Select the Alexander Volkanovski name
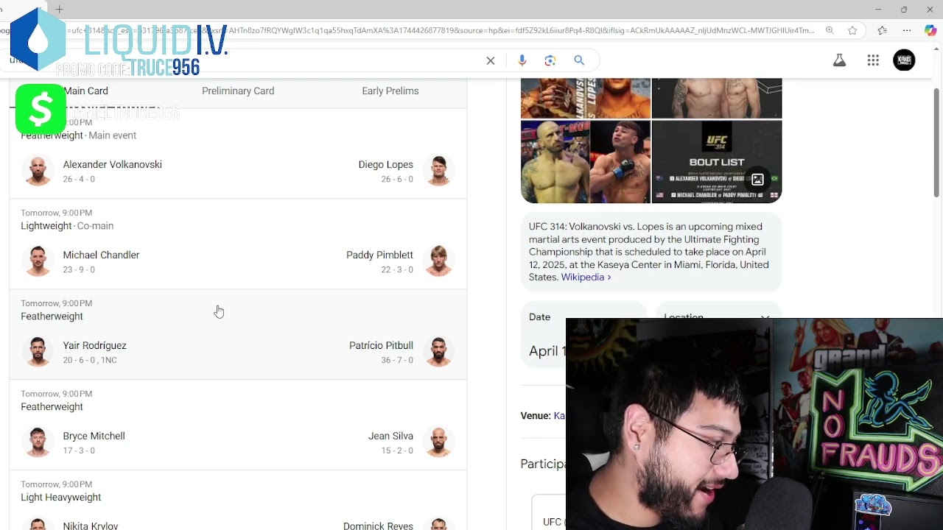Image resolution: width=943 pixels, height=530 pixels. tap(112, 164)
